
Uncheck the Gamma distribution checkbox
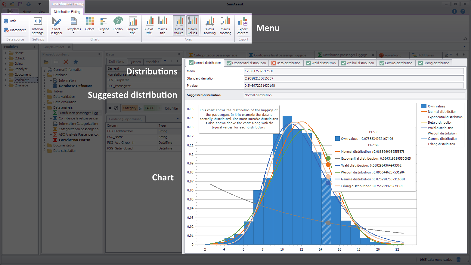tap(382, 63)
